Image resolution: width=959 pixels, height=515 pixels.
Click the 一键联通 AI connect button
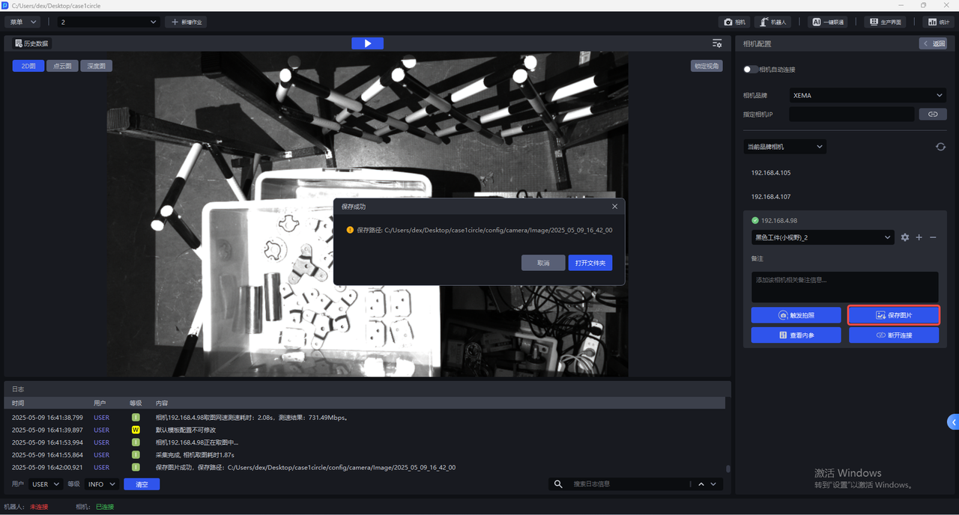tap(829, 22)
